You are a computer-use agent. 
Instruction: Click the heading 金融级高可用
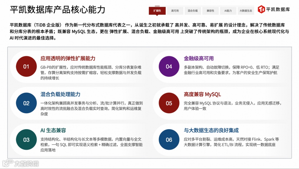point(199,59)
